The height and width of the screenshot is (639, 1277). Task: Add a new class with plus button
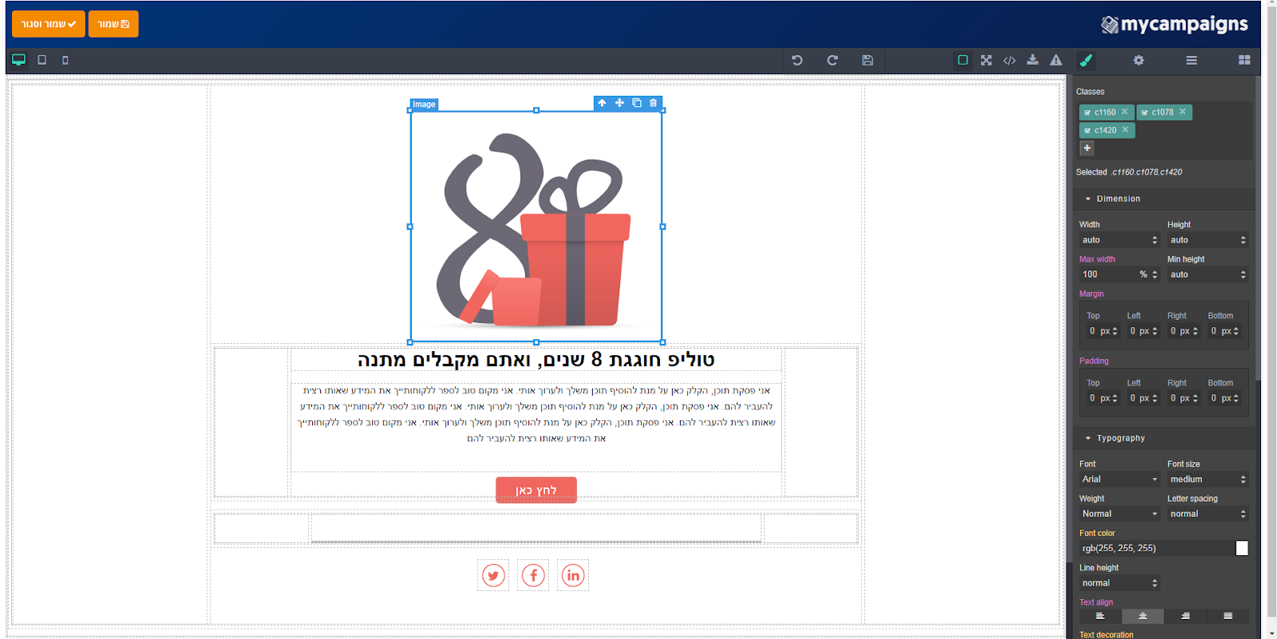[1087, 148]
